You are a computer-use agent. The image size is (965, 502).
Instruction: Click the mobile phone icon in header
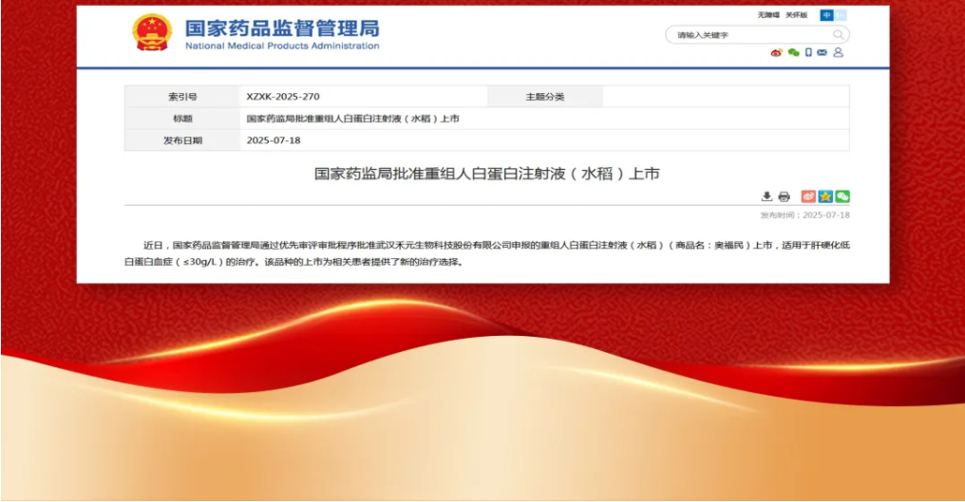(x=808, y=53)
